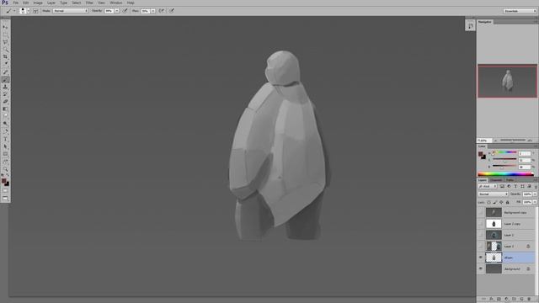The height and width of the screenshot is (303, 539).
Task: Select the Horizontal Type tool
Action: coord(5,139)
